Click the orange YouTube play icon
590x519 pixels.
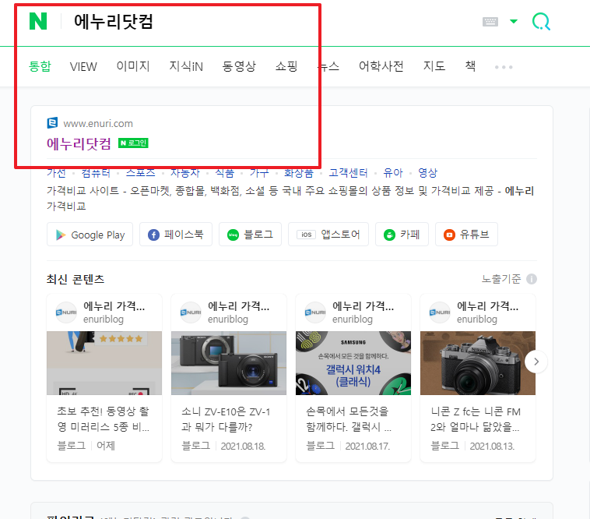point(449,235)
